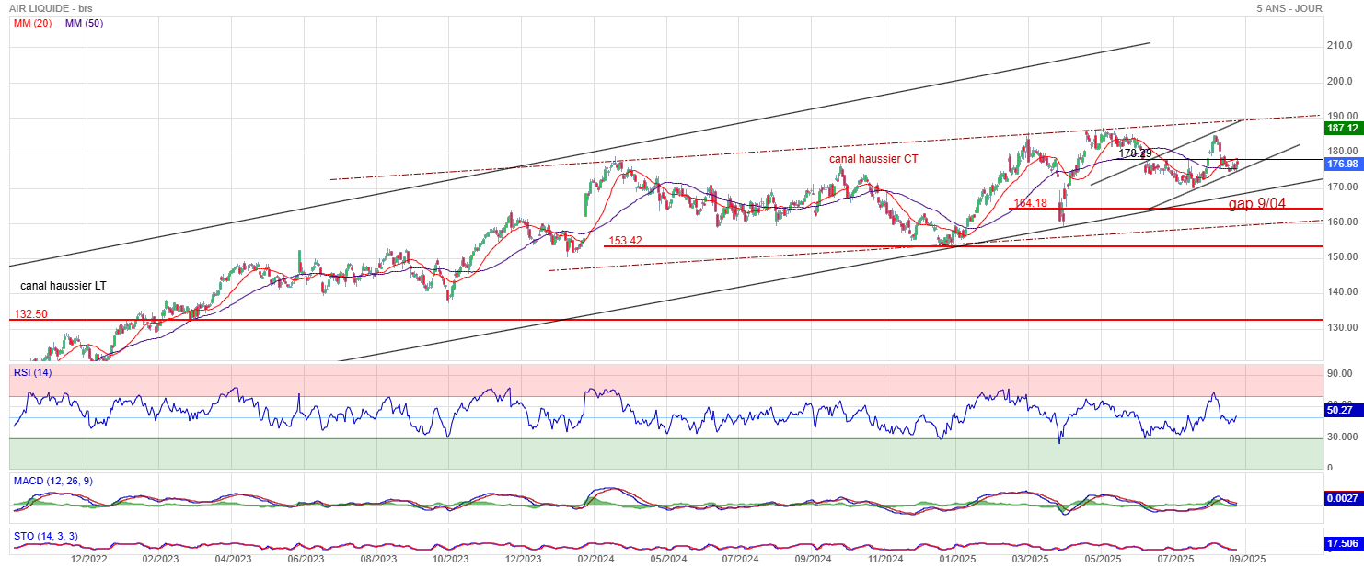This screenshot has width=1364, height=568.
Task: Select the RSI (14) indicator label
Action: (33, 372)
